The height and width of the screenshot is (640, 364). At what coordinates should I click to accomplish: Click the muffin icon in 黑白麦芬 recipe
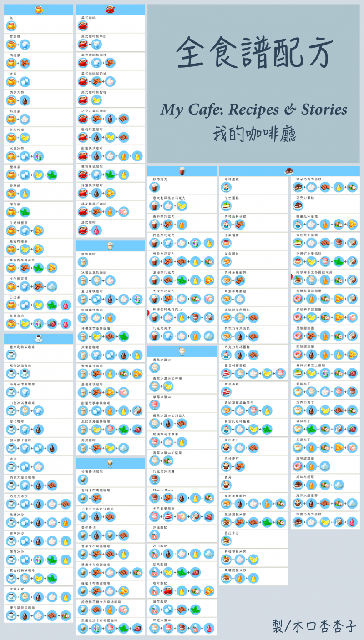(226, 448)
